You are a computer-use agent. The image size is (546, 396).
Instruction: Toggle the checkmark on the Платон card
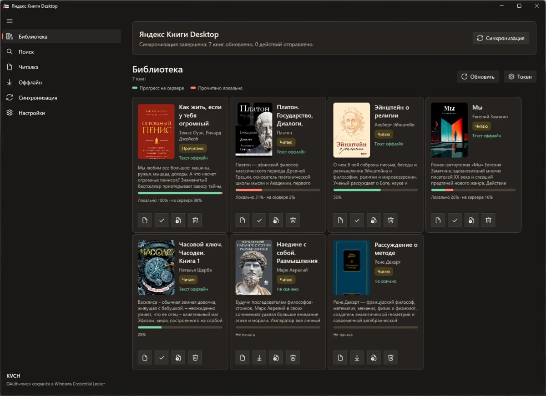pos(259,221)
